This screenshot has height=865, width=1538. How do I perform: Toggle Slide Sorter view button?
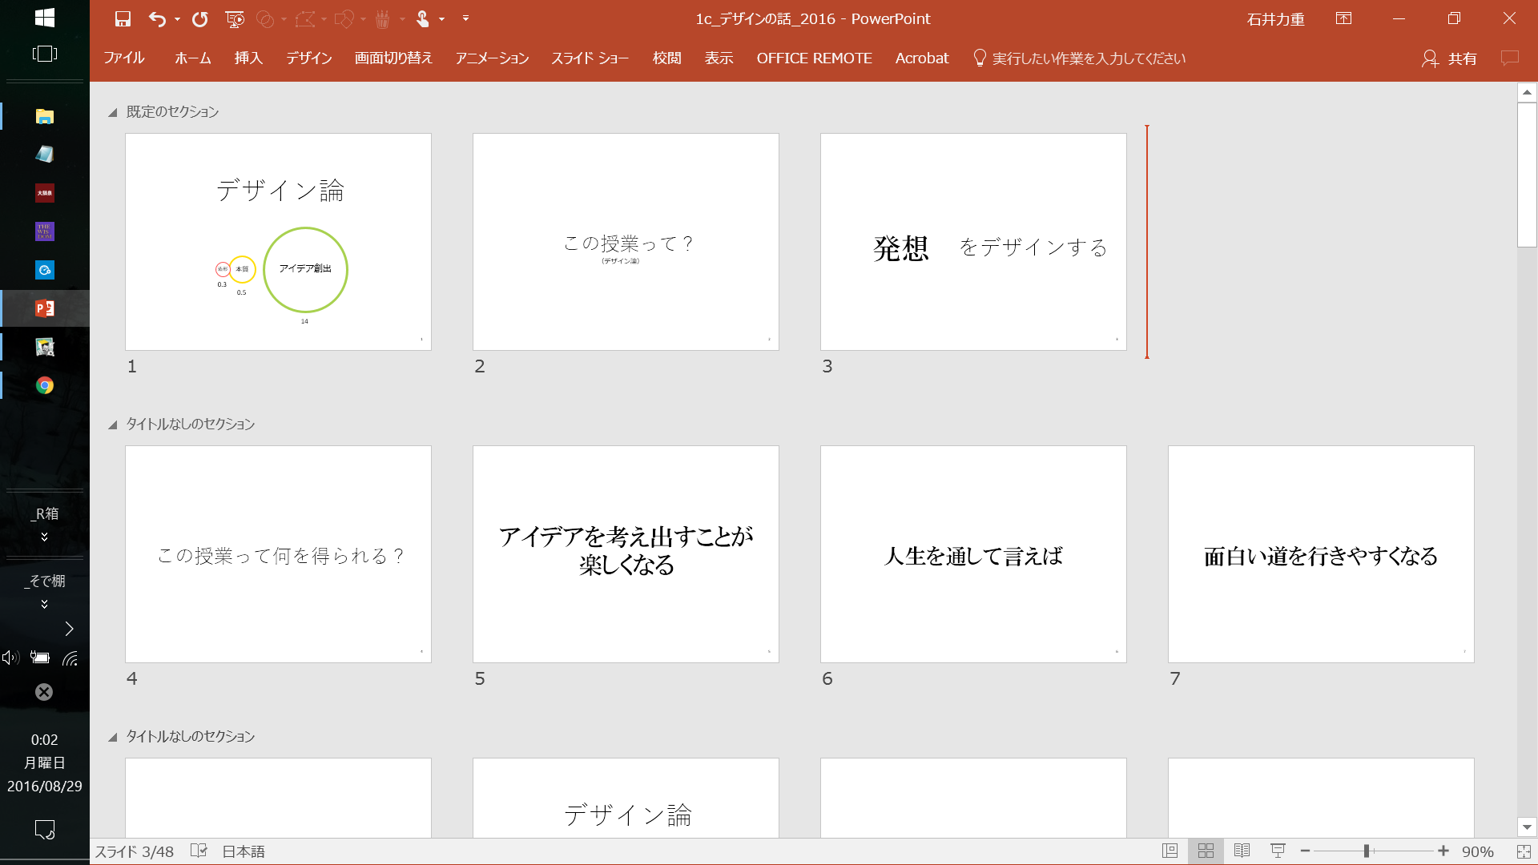tap(1206, 851)
